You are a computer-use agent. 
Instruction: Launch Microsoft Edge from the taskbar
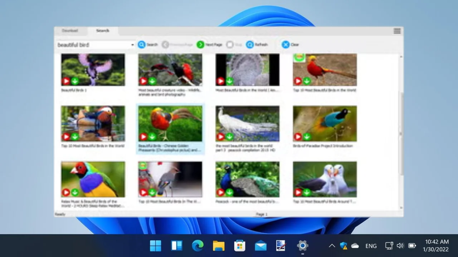click(198, 246)
